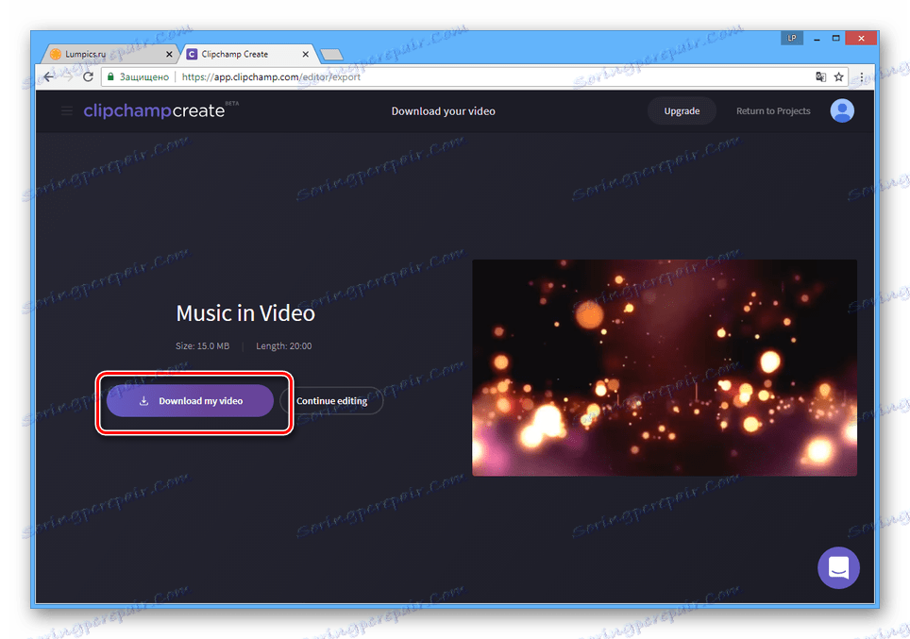Click the translate page icon
Screen dimensions: 910x639
coord(820,76)
